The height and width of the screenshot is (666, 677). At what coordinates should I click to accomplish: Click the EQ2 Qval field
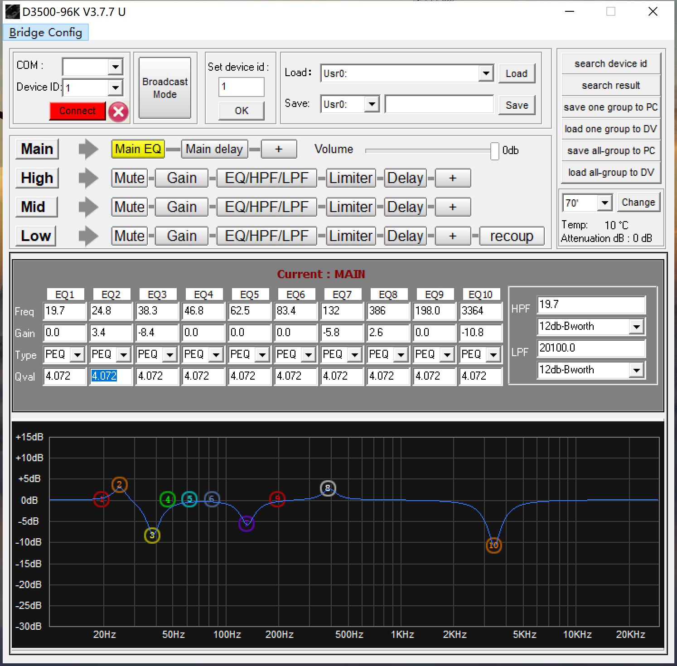pyautogui.click(x=111, y=376)
